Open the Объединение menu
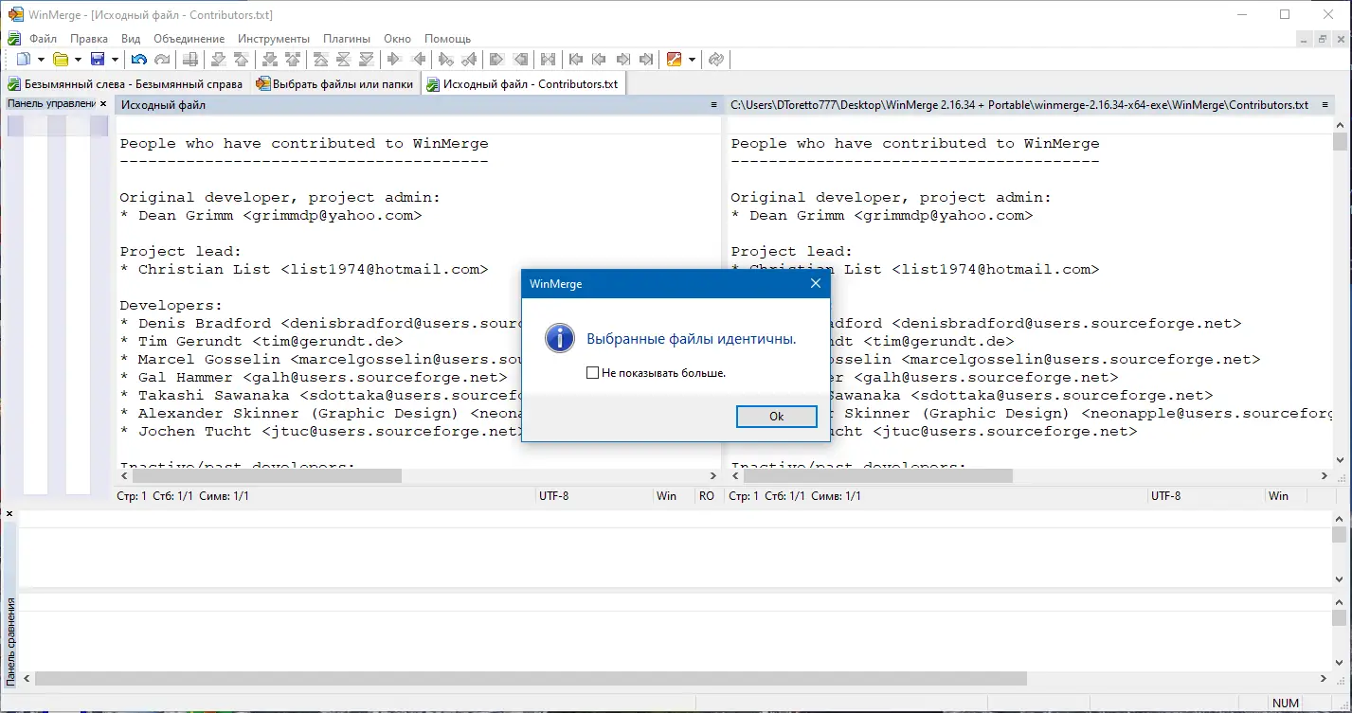1352x713 pixels. (189, 39)
